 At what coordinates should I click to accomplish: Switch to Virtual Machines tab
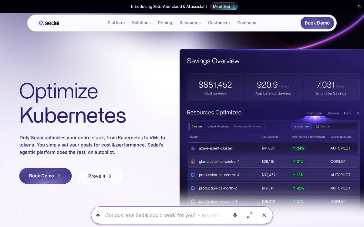[x=218, y=127]
